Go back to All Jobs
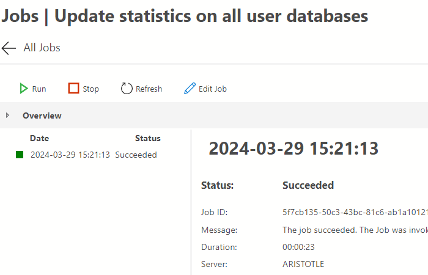Image resolution: width=428 pixels, height=275 pixels. (x=42, y=48)
